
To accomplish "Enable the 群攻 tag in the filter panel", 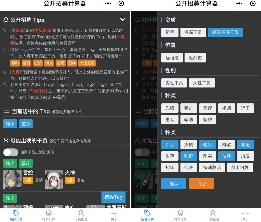I will coord(227,145).
